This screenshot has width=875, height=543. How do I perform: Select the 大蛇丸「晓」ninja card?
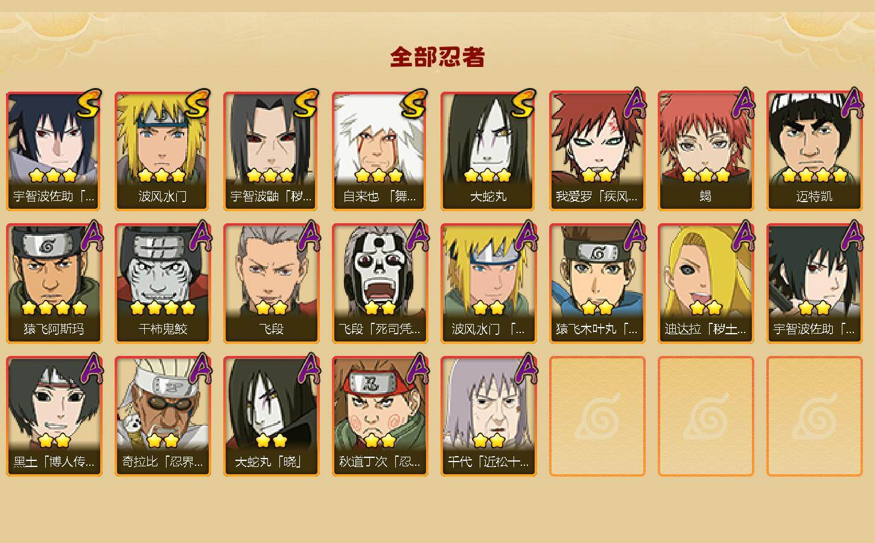pyautogui.click(x=271, y=416)
